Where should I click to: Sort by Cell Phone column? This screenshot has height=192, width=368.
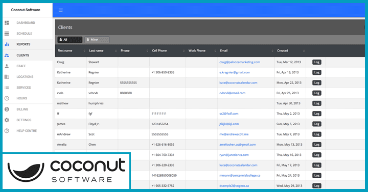168,51
